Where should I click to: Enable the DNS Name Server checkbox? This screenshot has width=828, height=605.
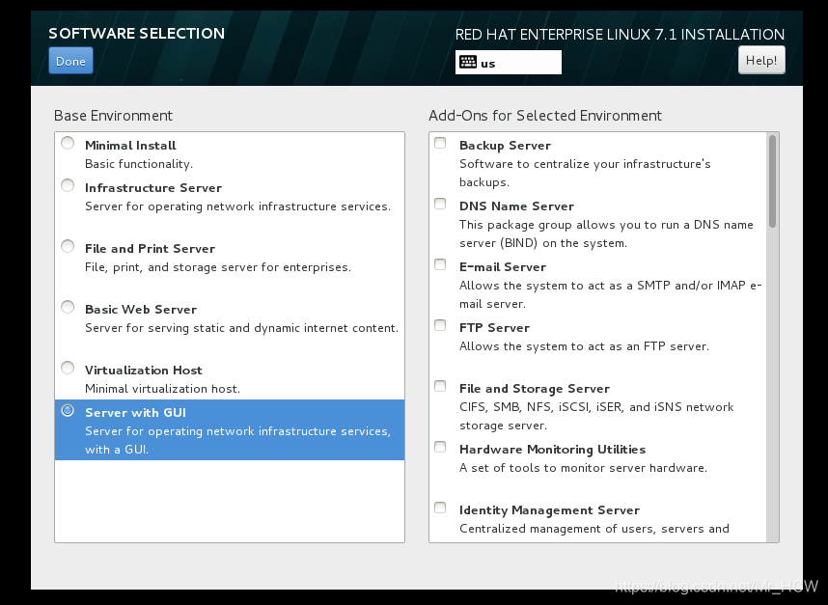(440, 204)
